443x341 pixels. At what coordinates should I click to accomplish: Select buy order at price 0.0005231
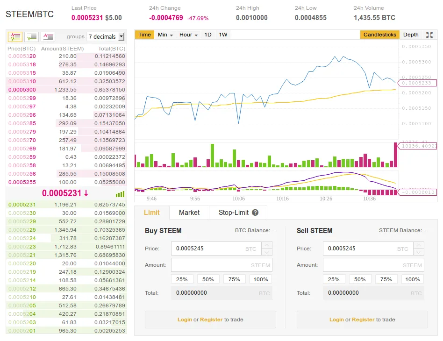pyautogui.click(x=66, y=205)
